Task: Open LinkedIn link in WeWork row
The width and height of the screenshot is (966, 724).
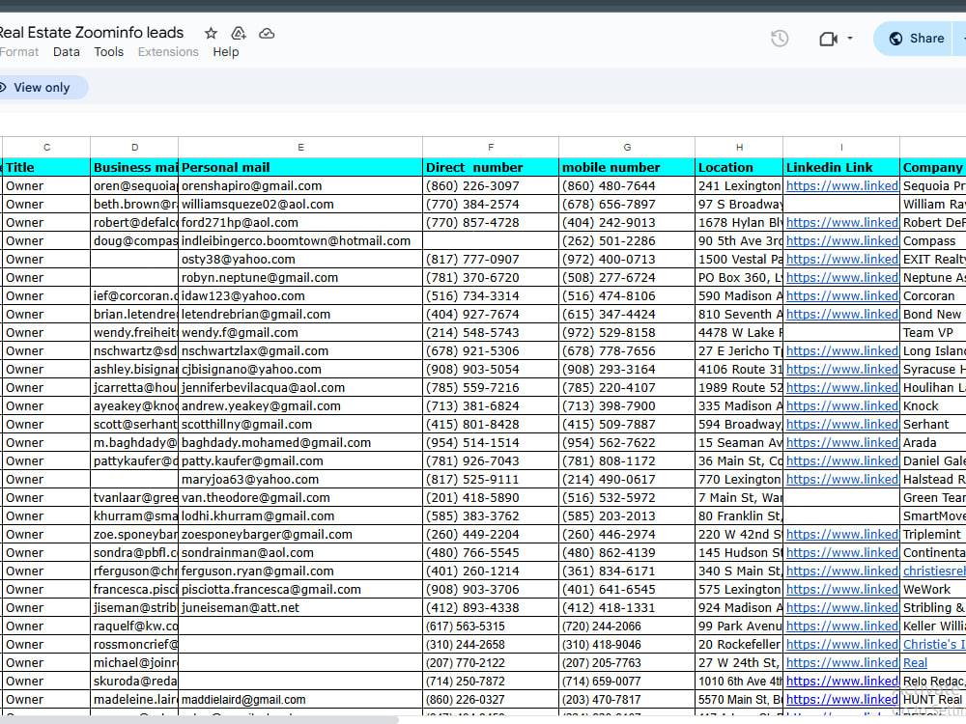Action: click(x=842, y=590)
